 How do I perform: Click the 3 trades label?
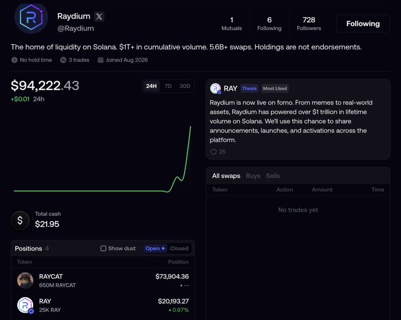pyautogui.click(x=79, y=60)
